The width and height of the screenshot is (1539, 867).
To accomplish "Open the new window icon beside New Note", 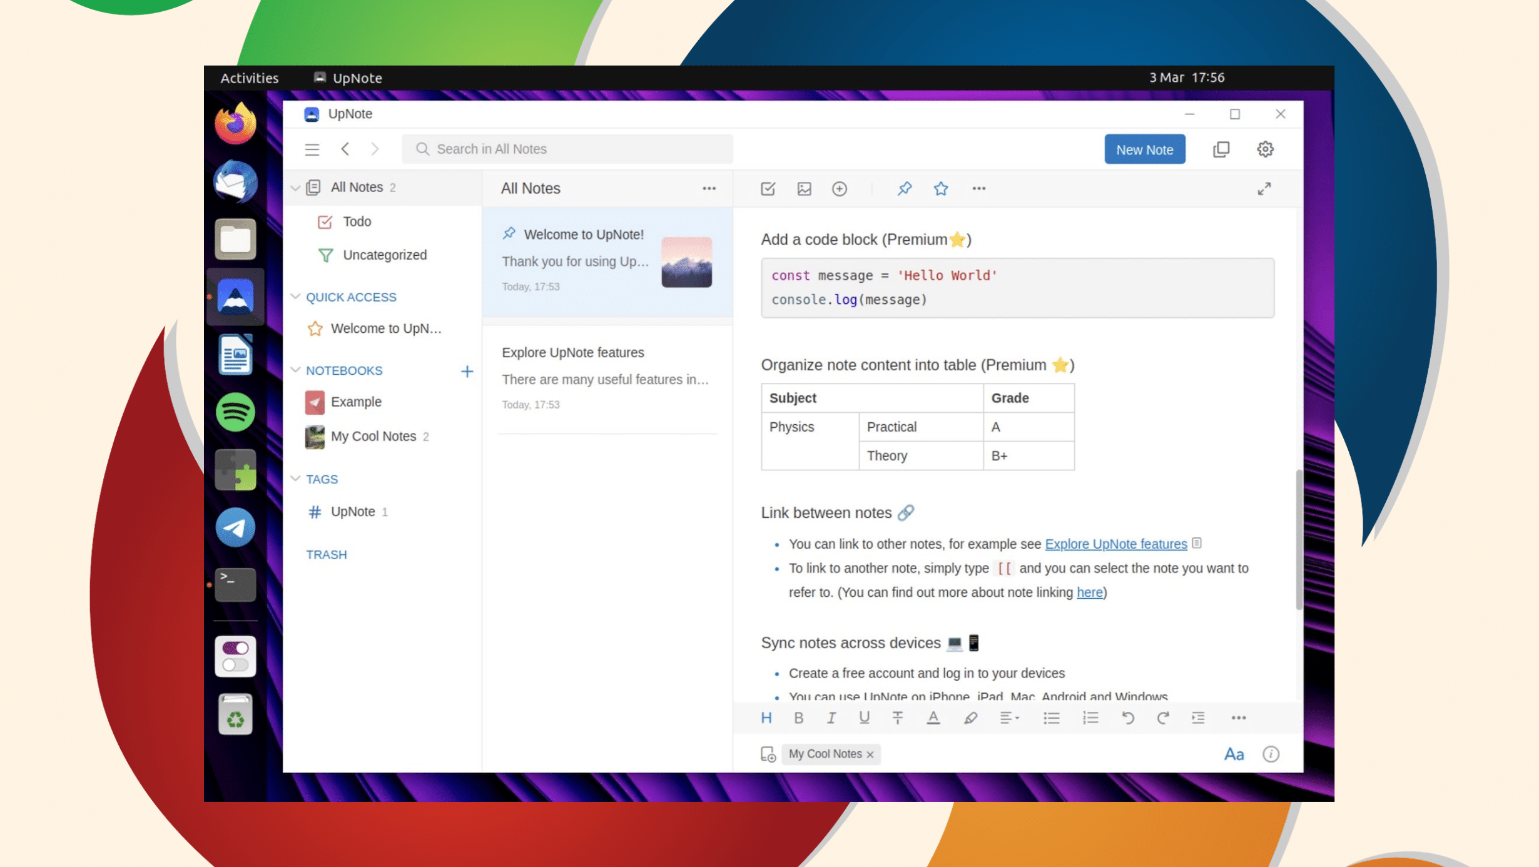I will (1221, 150).
